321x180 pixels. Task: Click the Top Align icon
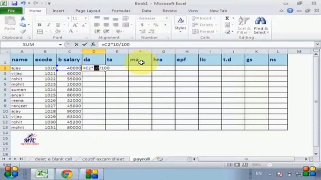coord(97,18)
